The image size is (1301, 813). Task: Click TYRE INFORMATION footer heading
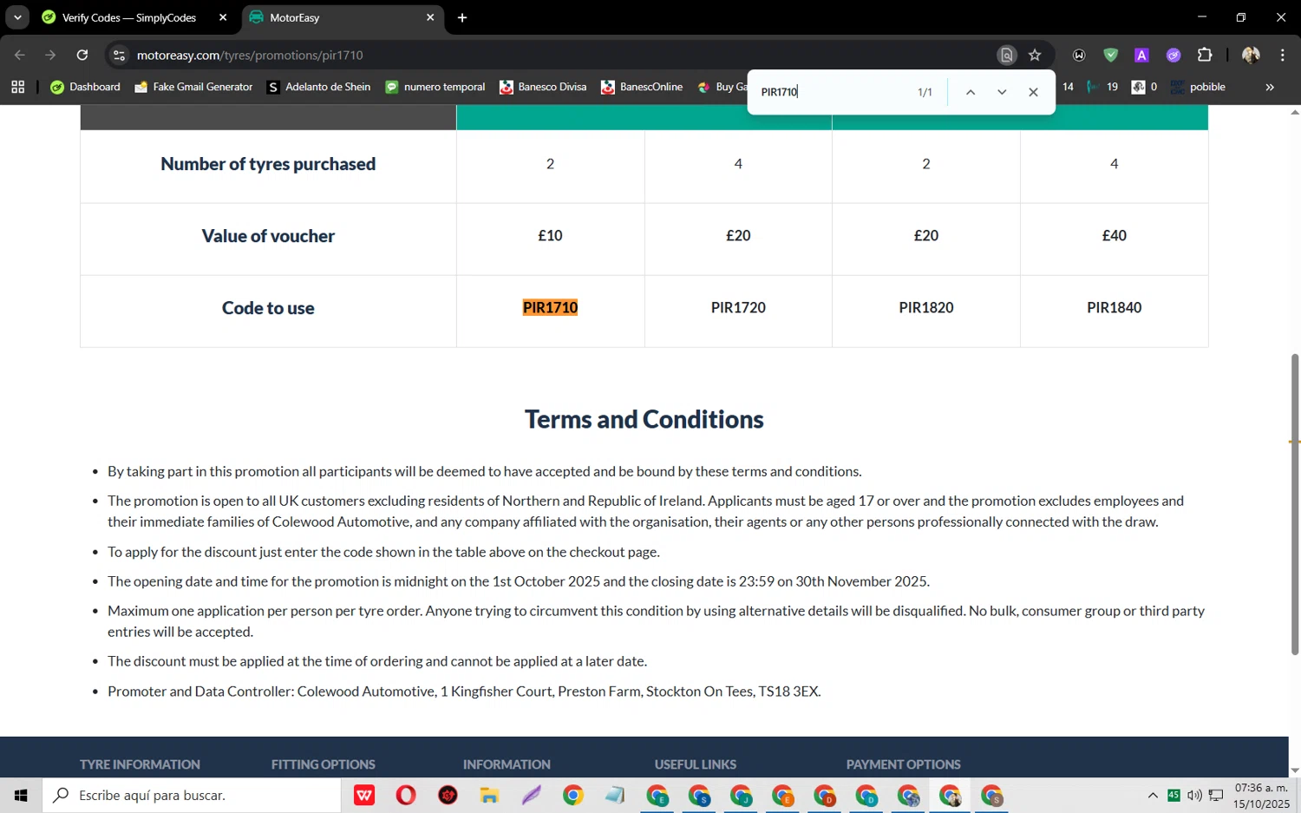coord(140,764)
